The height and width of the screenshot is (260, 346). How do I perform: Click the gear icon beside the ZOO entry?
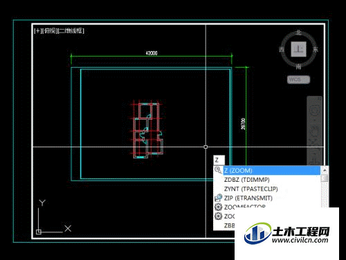point(218,216)
